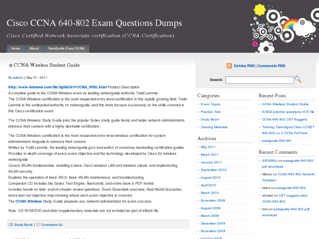319x239 pixels.
Task: Open the CCNA Wireless Student Guide post title
Action: tap(47, 65)
